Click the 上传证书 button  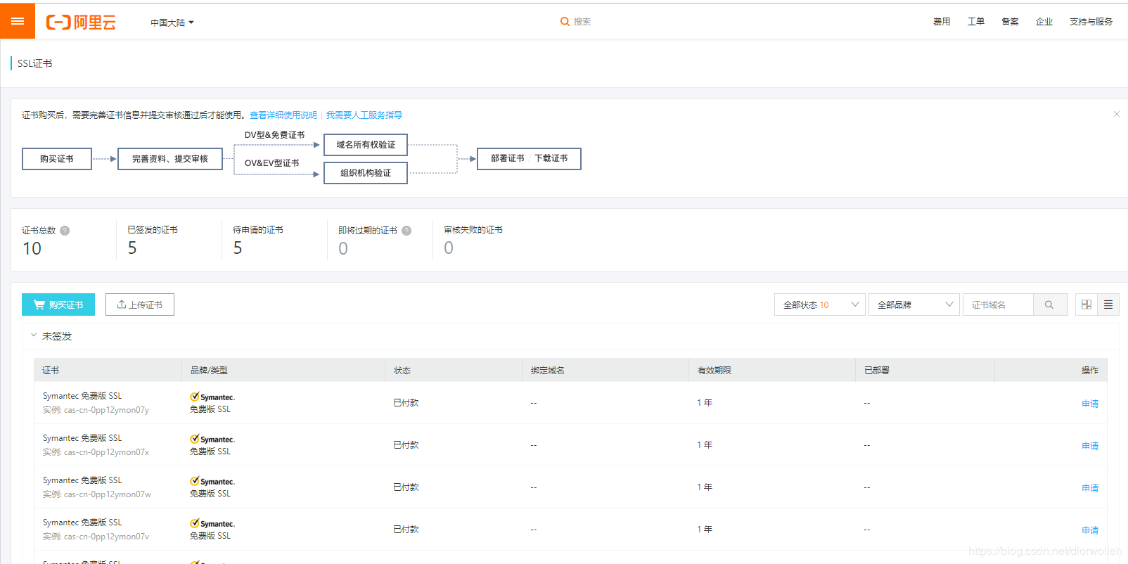tap(140, 305)
